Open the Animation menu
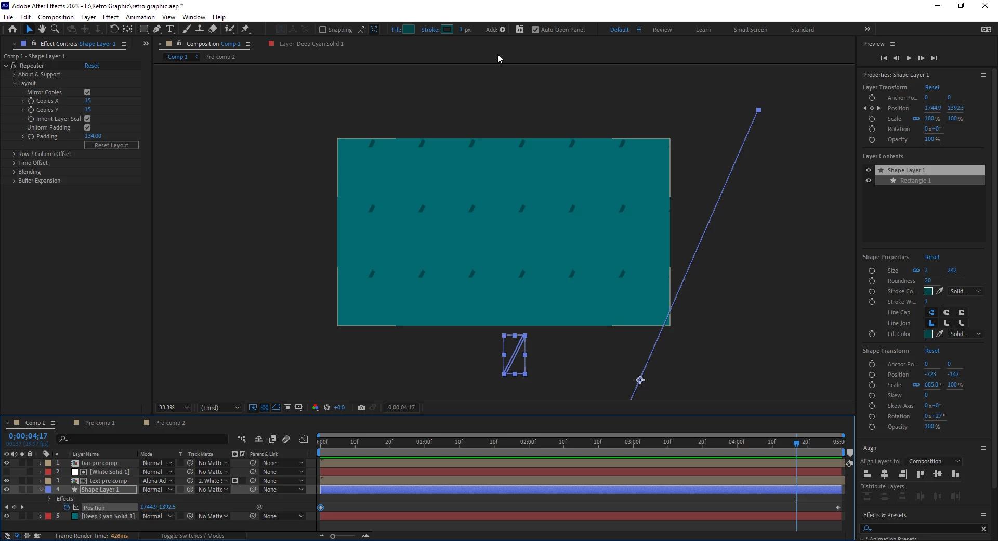The image size is (998, 541). (140, 17)
